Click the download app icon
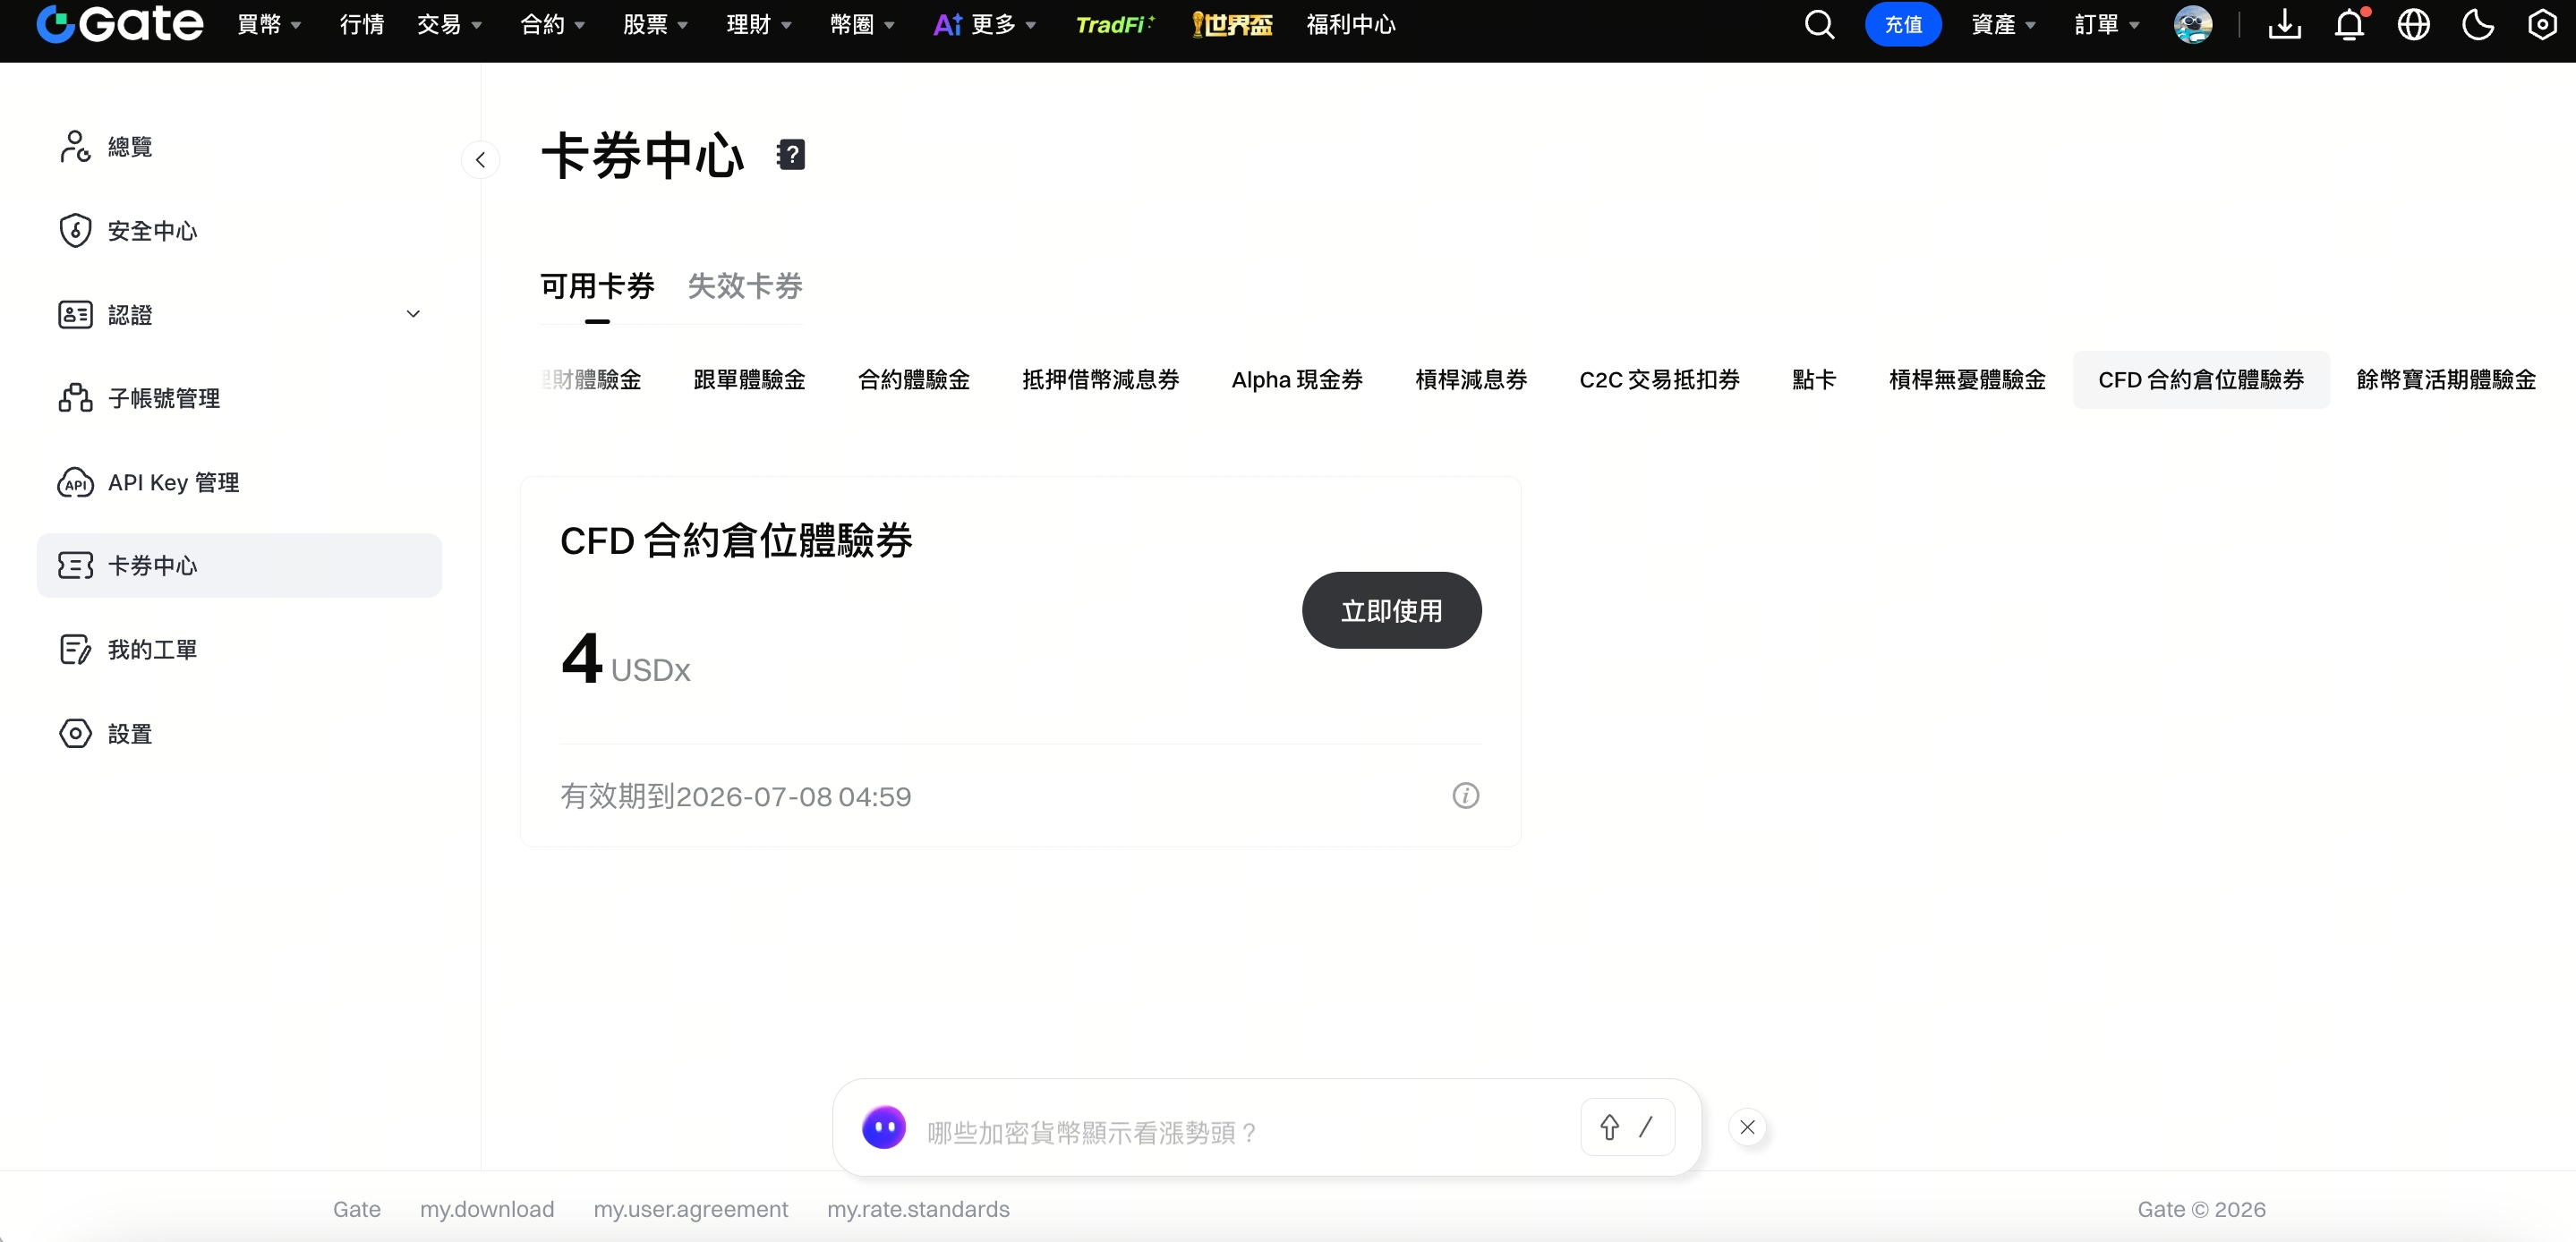 click(x=2284, y=25)
